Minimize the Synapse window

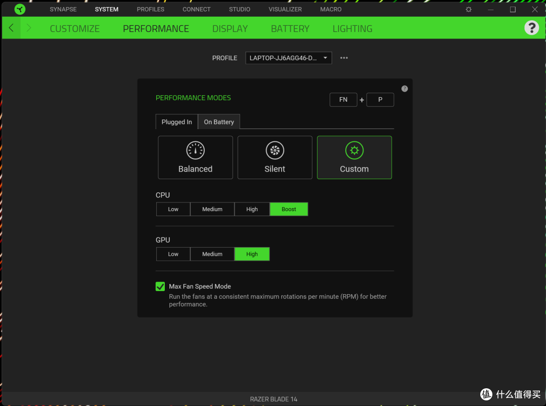tap(490, 10)
